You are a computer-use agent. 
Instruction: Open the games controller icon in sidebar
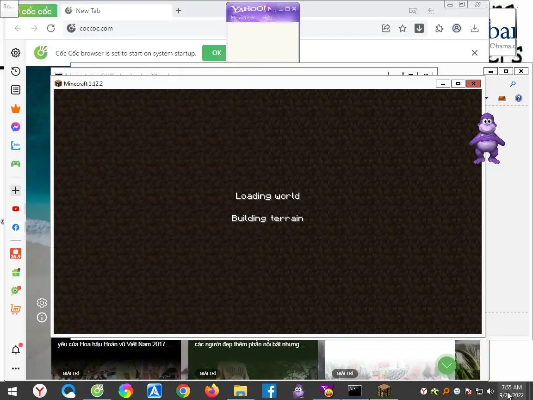click(16, 163)
